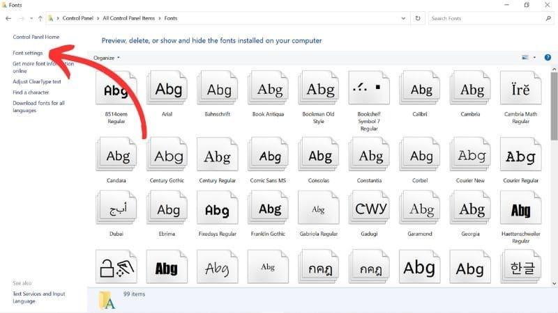Click the vertical scrollbar thumb

click(554, 106)
